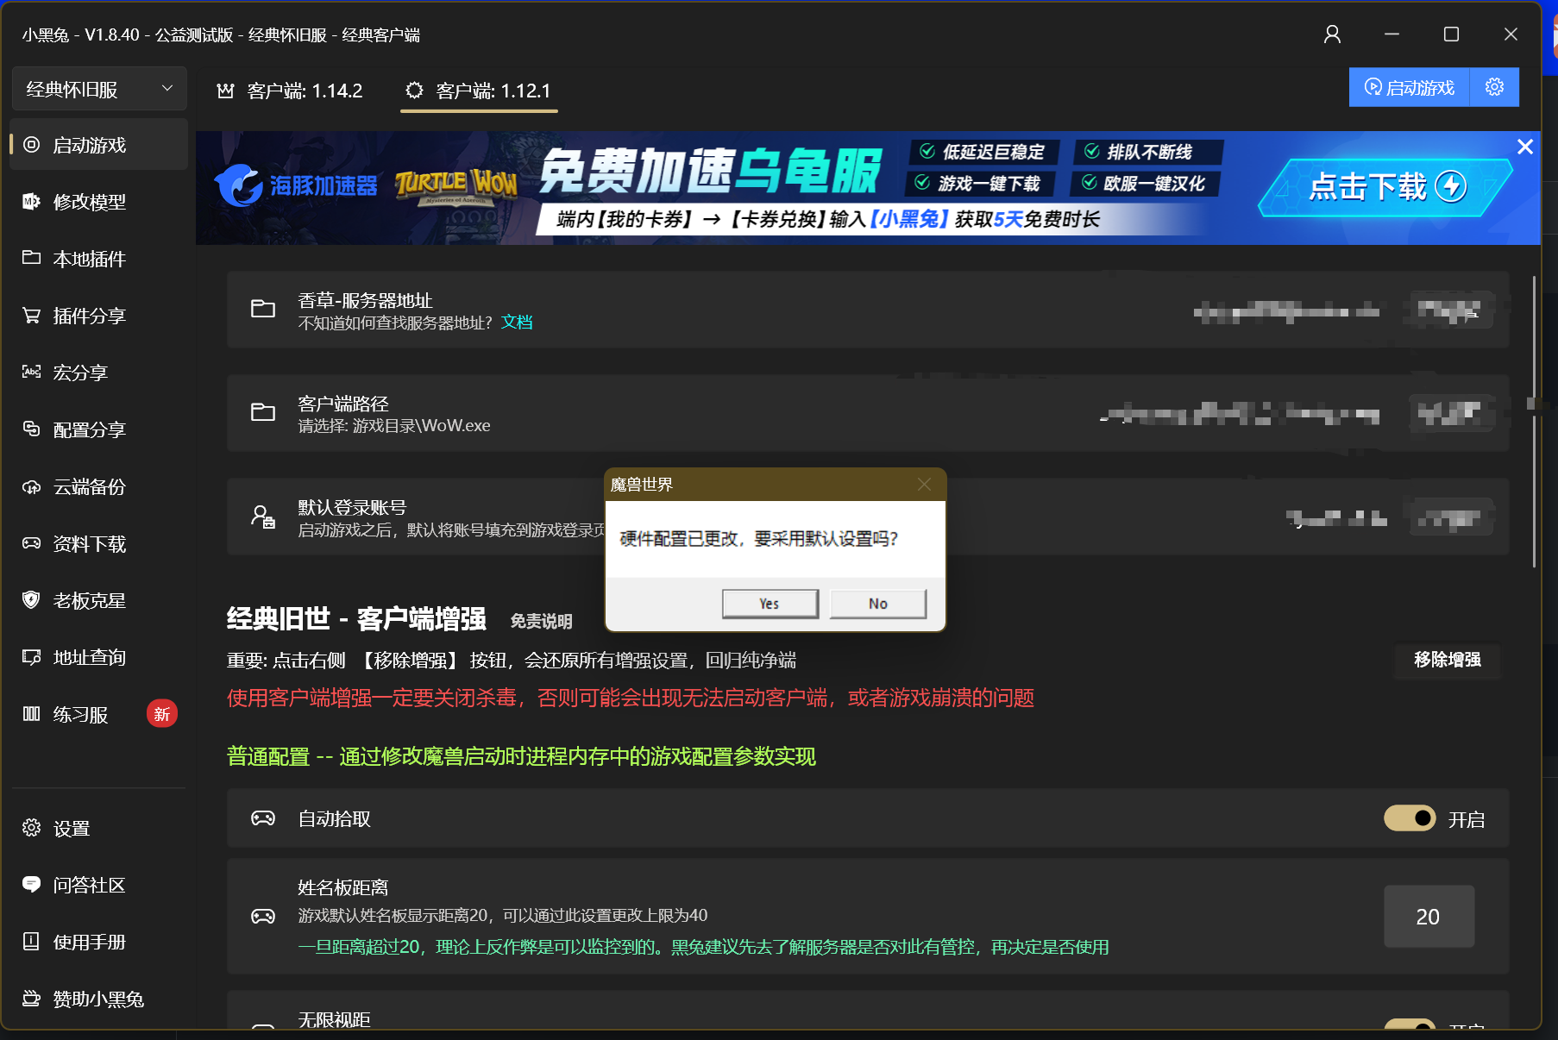1558x1040 pixels.
Task: Switch to the 客户端: 1.14.2 tab
Action: (x=290, y=91)
